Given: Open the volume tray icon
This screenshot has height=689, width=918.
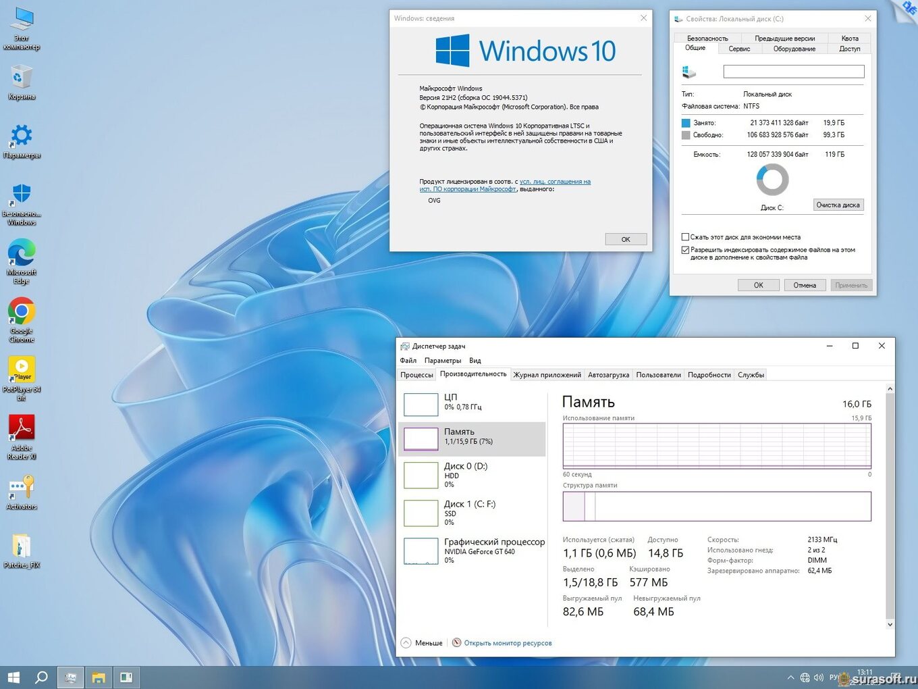Looking at the screenshot, I should coord(819,678).
